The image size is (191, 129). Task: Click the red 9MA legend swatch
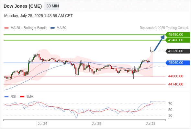(x=22, y=97)
